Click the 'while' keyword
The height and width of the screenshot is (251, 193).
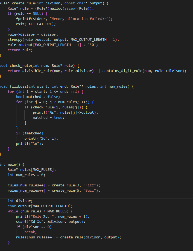pos(13,211)
